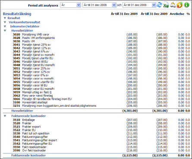The height and width of the screenshot is (159, 192).
Task: Click account 3100 Hyresintäkt skattepl
Action: 30,102
